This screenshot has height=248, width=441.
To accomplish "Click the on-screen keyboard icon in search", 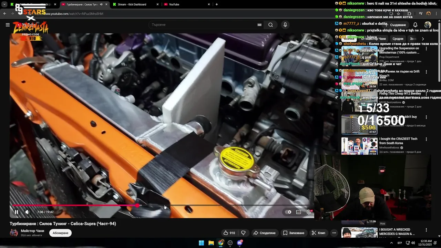I will click(259, 25).
